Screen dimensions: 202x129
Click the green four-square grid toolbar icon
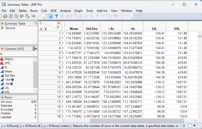click(16, 16)
